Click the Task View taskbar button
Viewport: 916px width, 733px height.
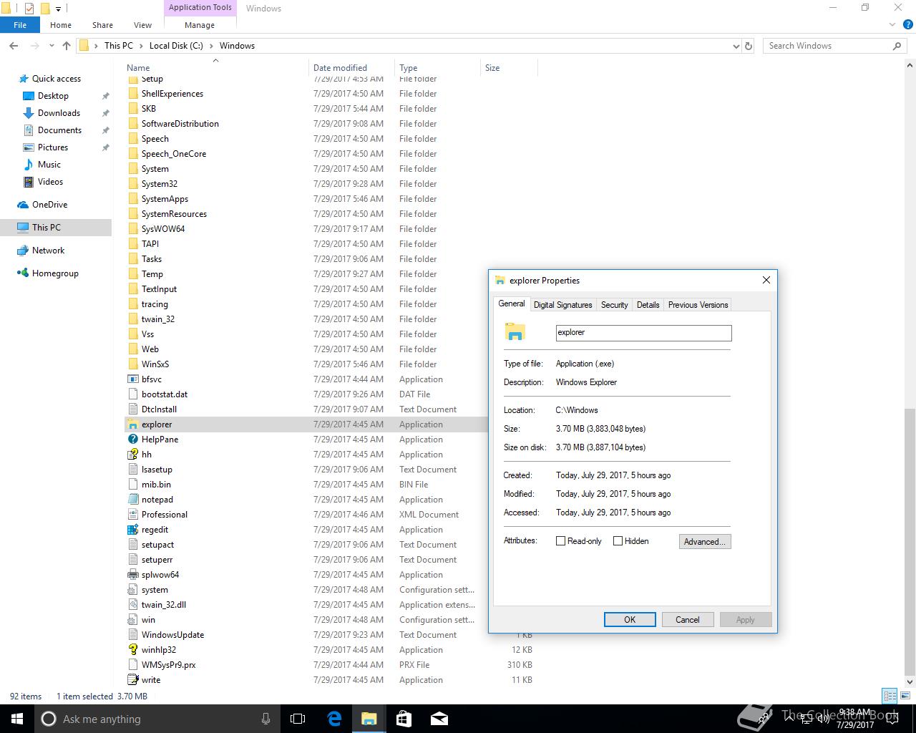pyautogui.click(x=298, y=719)
